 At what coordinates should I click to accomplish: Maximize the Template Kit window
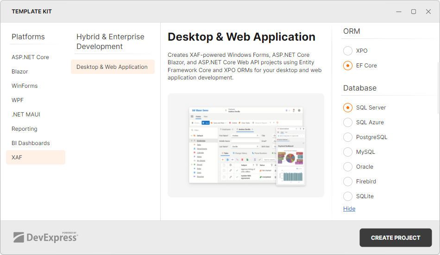414,12
